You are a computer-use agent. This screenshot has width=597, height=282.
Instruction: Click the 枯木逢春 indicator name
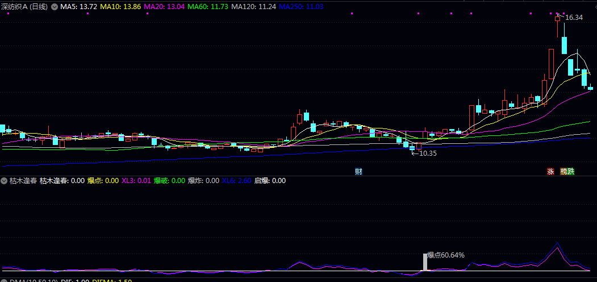point(23,181)
